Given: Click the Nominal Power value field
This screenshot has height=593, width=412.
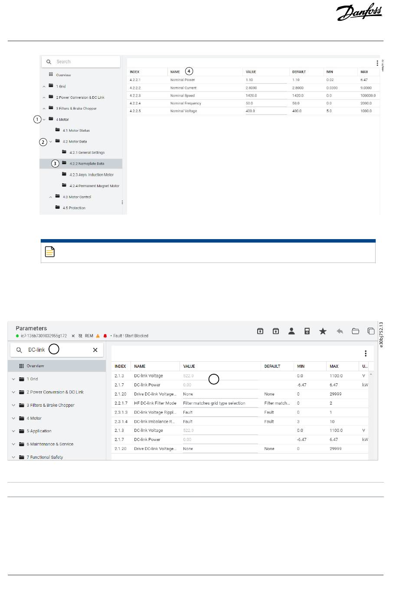Looking at the screenshot, I should coord(266,80).
